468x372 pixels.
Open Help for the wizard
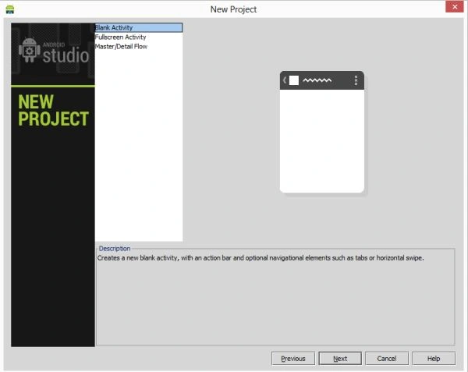tap(434, 358)
